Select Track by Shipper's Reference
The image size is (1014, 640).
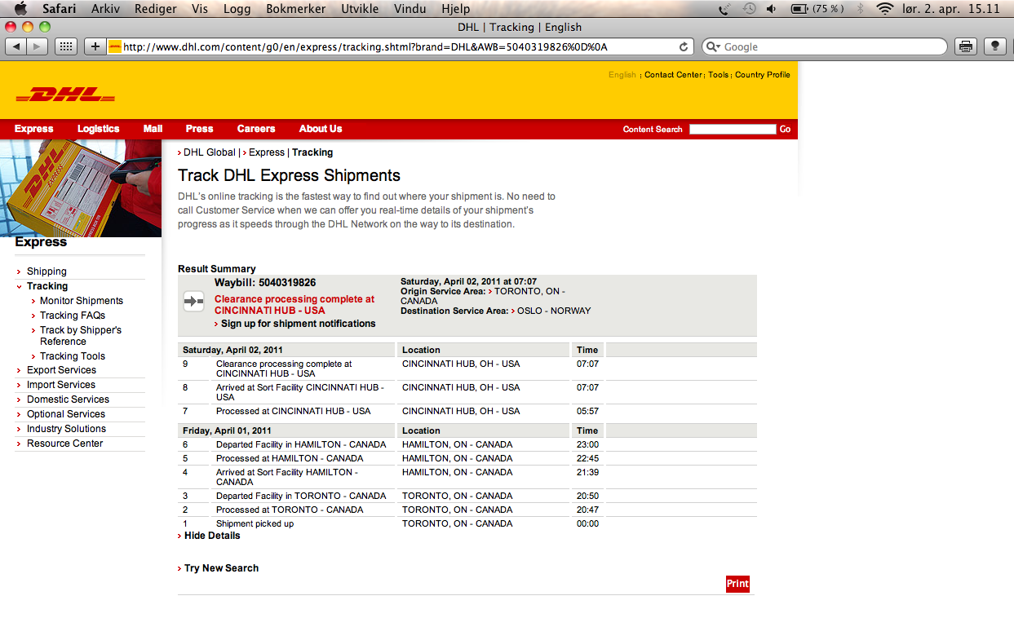pos(81,336)
